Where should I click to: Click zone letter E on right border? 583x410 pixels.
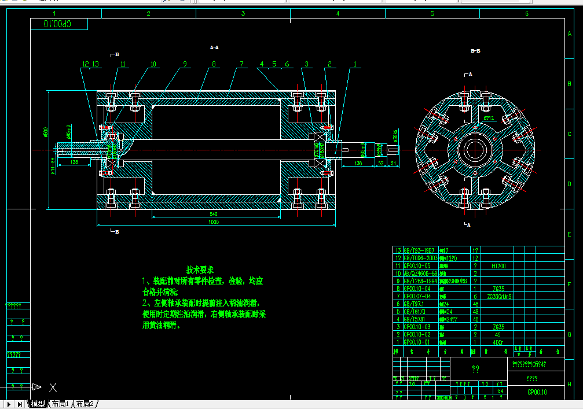click(569, 234)
